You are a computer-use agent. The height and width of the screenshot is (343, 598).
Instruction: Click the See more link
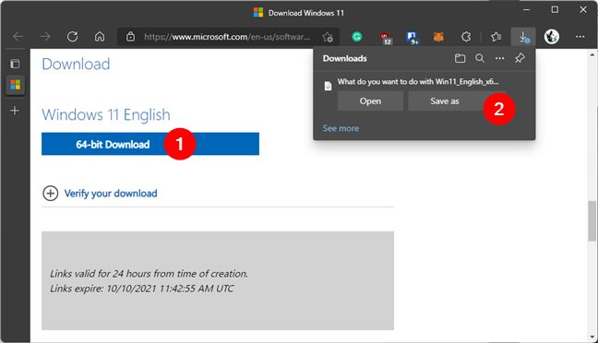341,128
